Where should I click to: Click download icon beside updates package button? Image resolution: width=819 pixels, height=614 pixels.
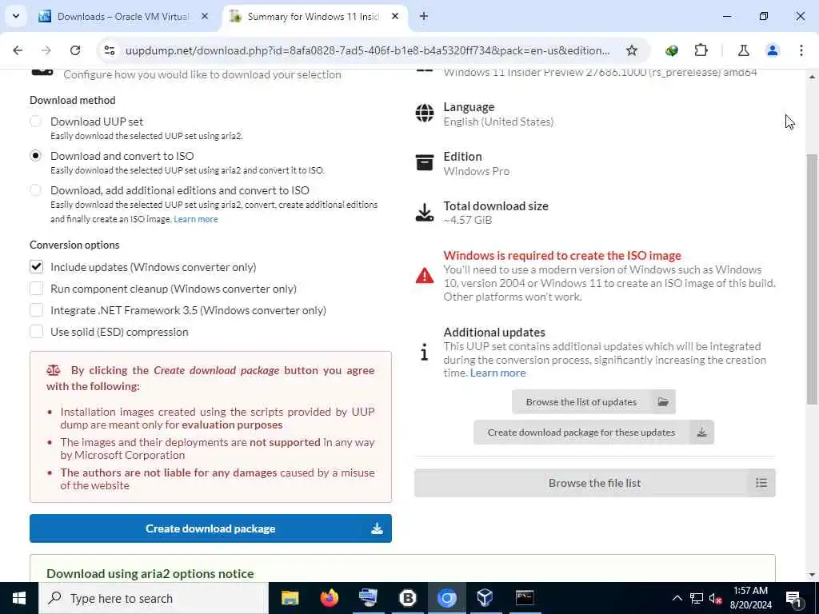(701, 433)
